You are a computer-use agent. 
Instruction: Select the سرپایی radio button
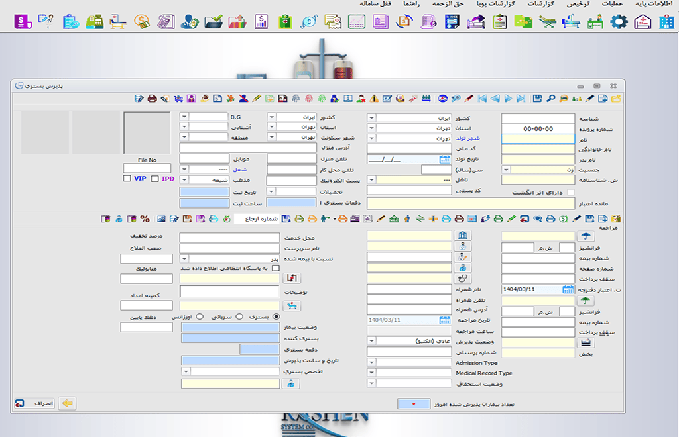coord(239,317)
